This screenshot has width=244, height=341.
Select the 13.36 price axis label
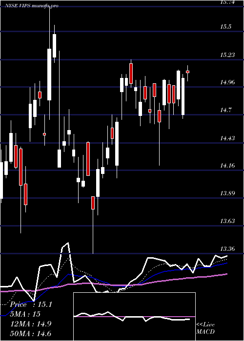pyautogui.click(x=227, y=249)
